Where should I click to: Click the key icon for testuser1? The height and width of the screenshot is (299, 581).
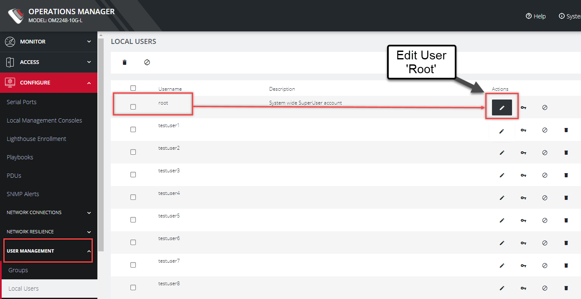523,130
